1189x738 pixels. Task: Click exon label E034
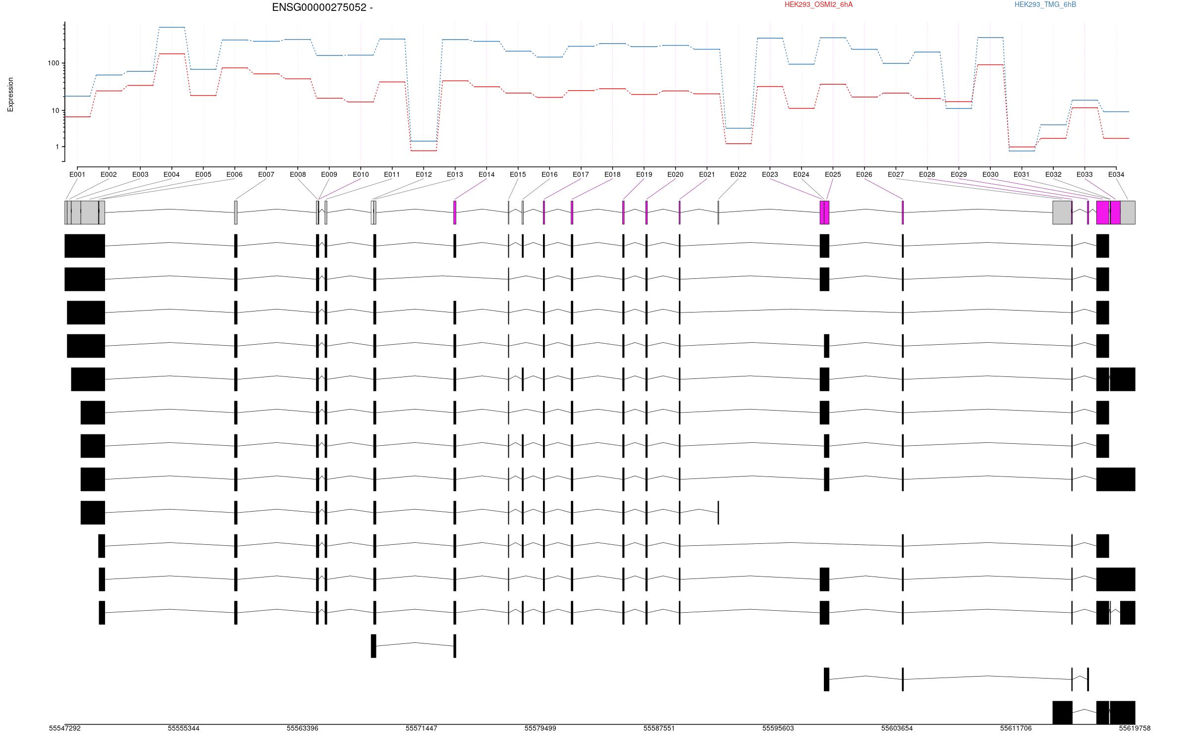tap(1116, 174)
